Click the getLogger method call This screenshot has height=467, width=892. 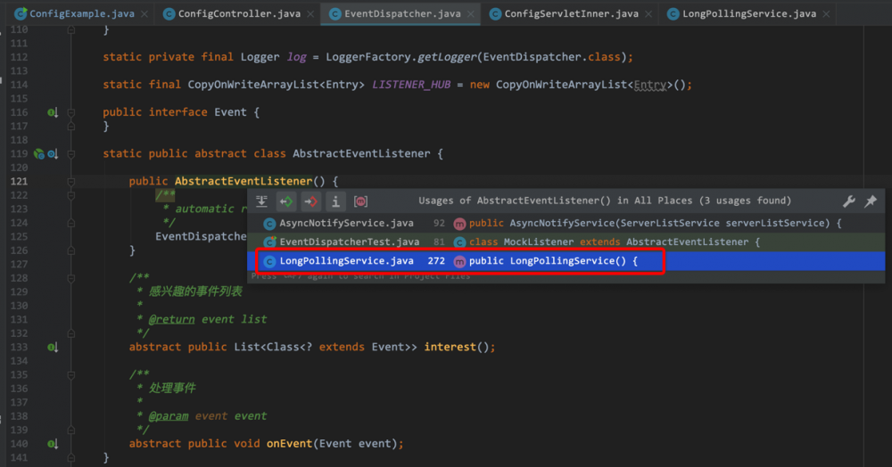(447, 57)
